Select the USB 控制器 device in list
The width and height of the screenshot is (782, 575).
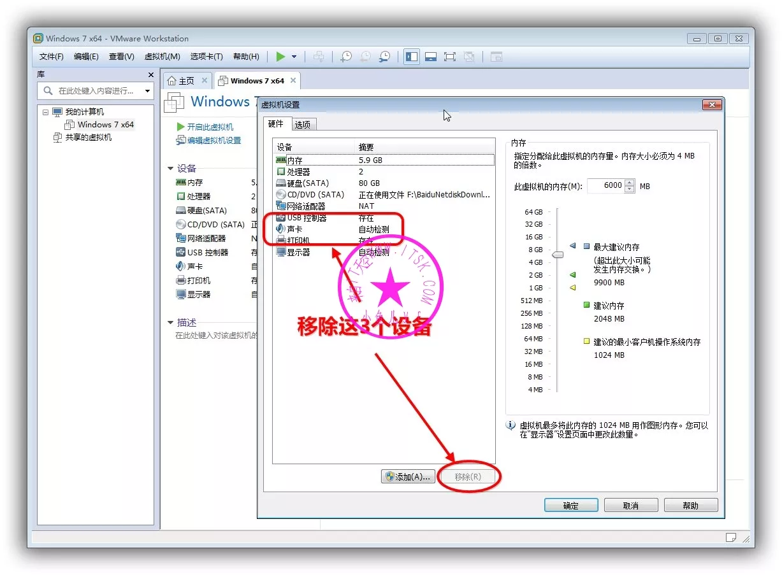pos(306,218)
